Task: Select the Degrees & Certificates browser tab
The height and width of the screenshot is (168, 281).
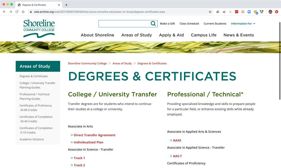Action: click(38, 5)
